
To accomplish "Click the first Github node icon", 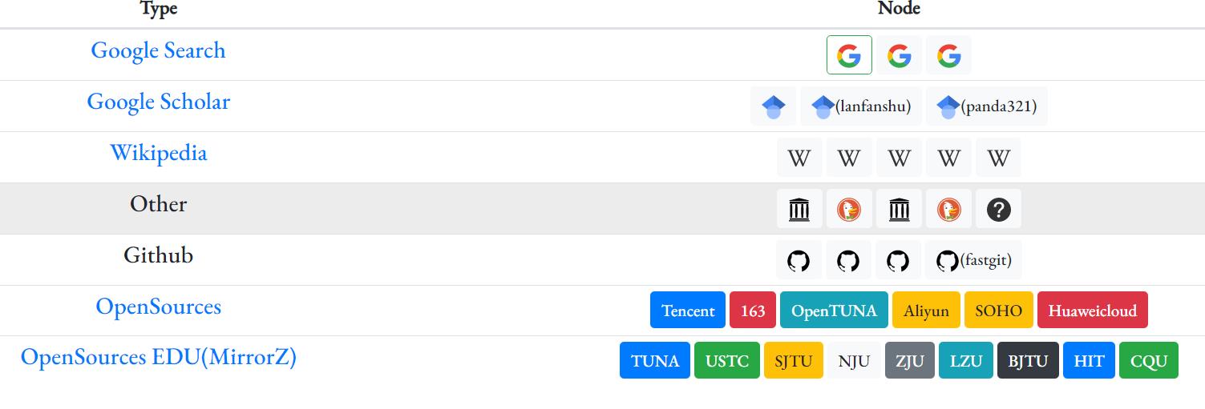I will pos(799,260).
